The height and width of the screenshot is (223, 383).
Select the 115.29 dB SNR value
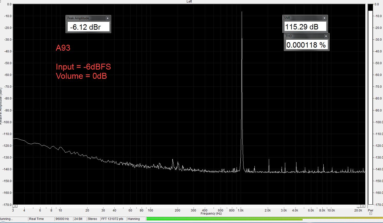point(305,27)
